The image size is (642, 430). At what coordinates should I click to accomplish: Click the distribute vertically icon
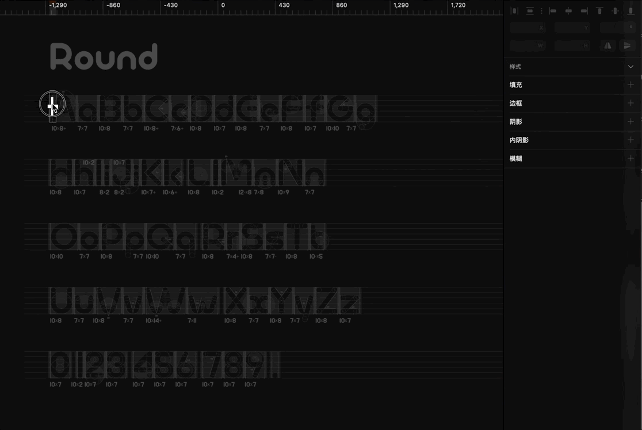point(530,11)
